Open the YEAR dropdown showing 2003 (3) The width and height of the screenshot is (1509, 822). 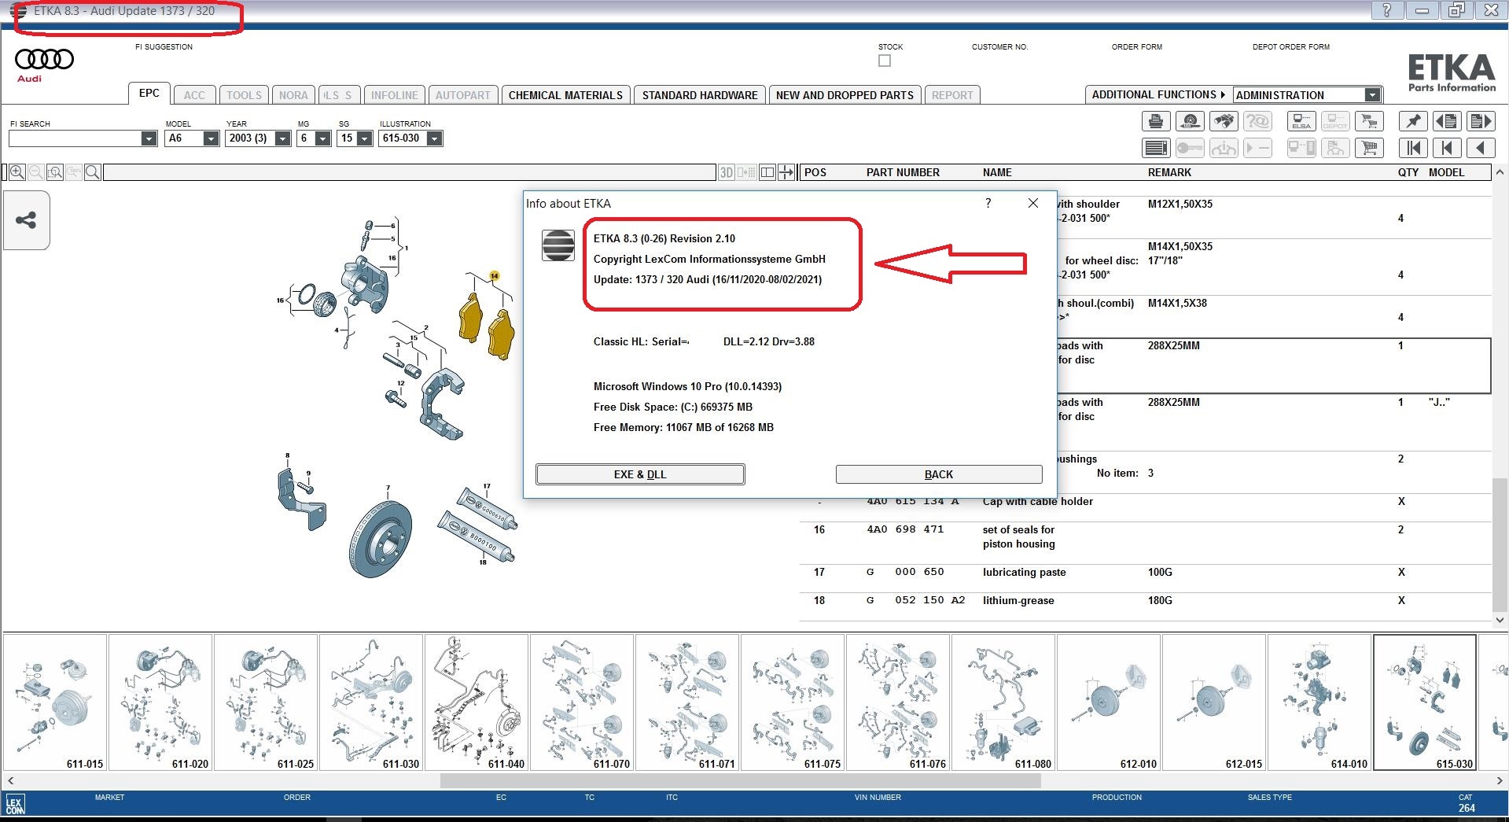[283, 138]
